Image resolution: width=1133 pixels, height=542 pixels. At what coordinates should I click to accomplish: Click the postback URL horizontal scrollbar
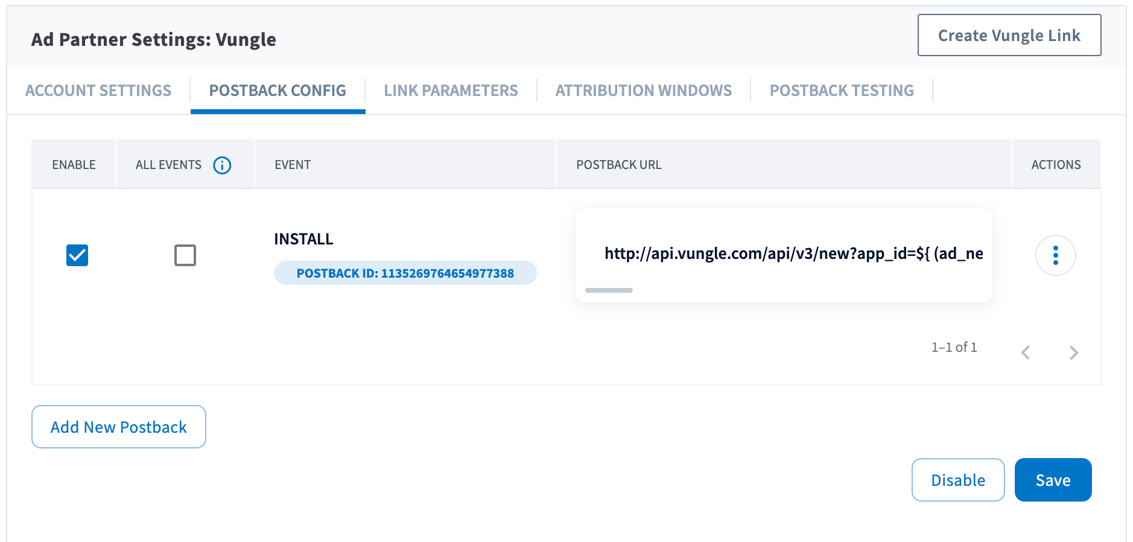pos(609,290)
